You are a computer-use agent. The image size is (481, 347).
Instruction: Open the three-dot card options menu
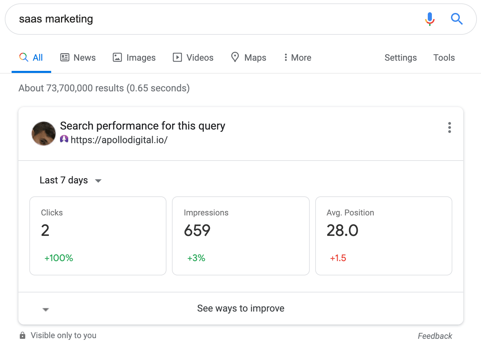(x=450, y=127)
